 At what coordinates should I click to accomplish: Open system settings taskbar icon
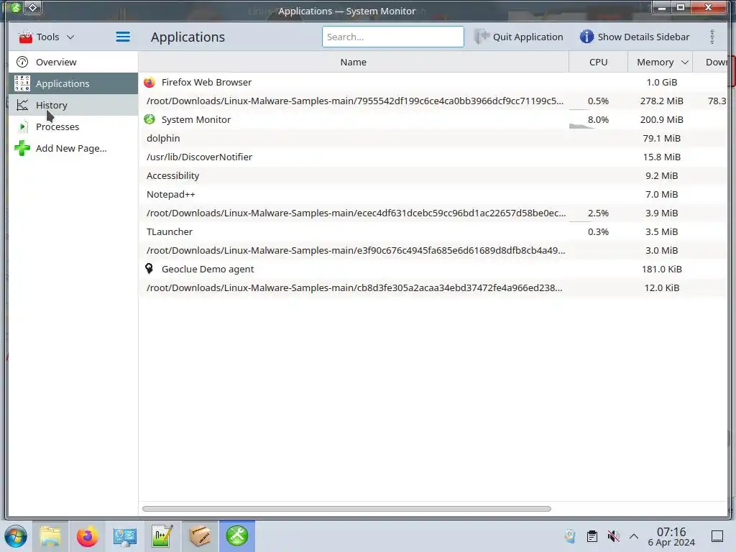point(125,536)
